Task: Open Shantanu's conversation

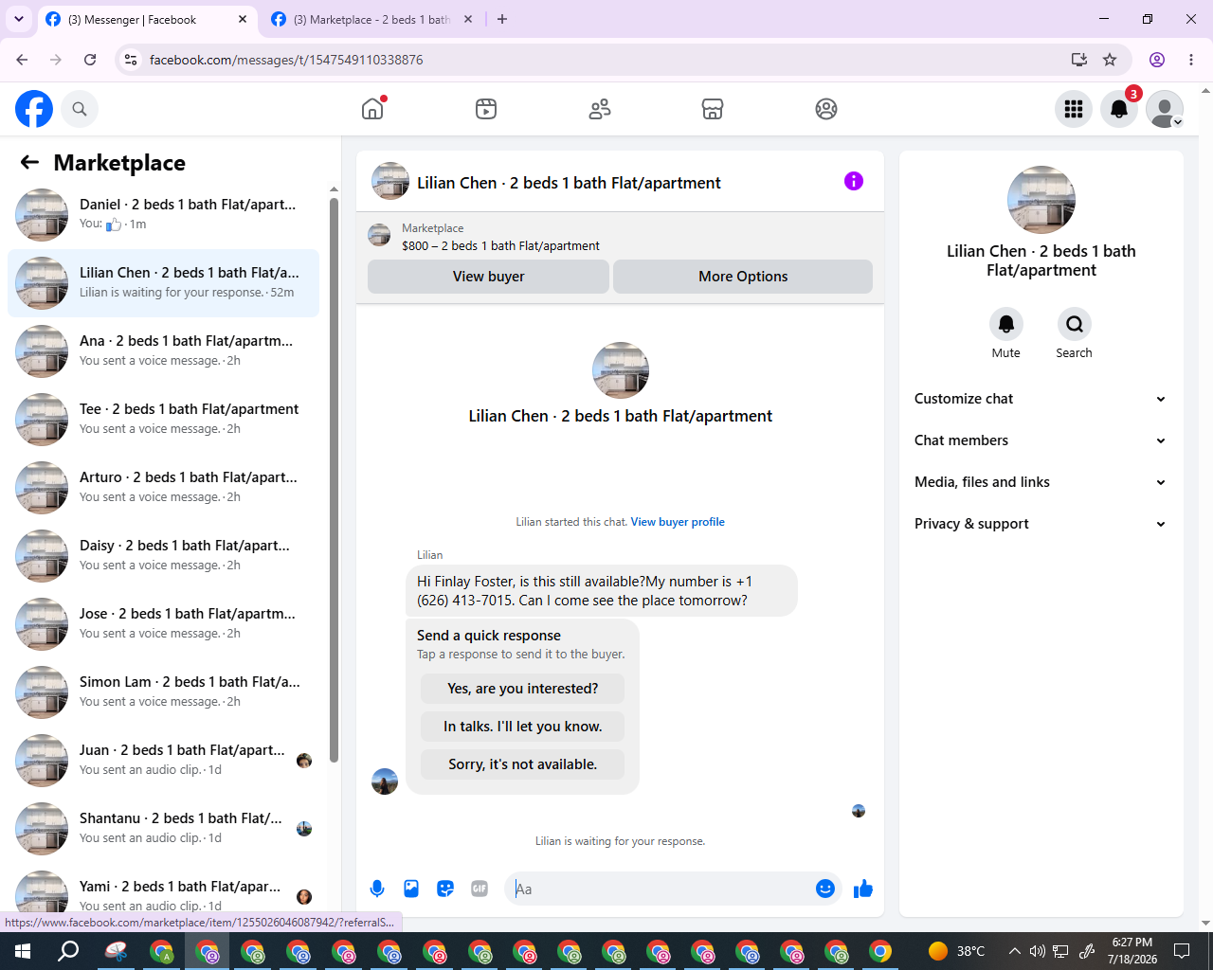Action: (163, 829)
